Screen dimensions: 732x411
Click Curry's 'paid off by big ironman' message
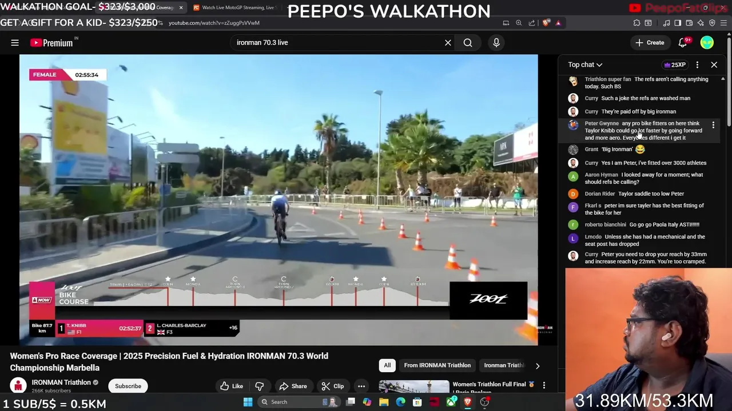[638, 111]
